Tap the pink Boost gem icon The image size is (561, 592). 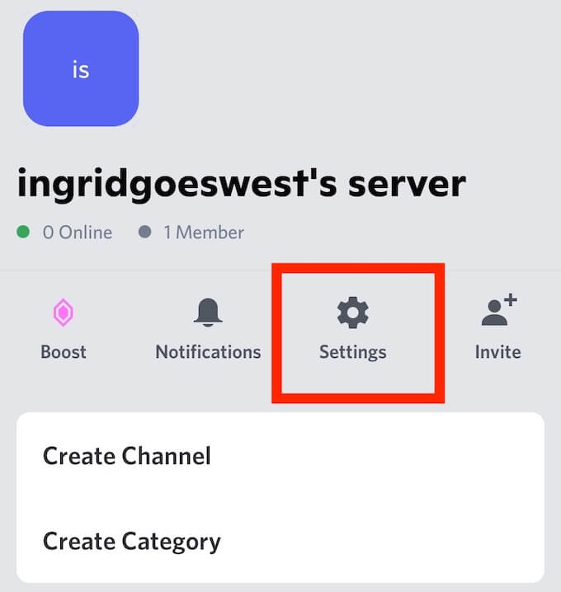tap(63, 312)
